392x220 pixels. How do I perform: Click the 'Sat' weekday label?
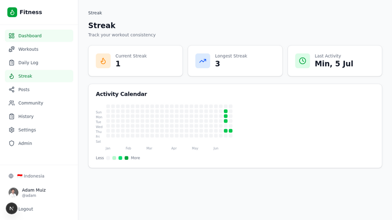click(x=98, y=142)
